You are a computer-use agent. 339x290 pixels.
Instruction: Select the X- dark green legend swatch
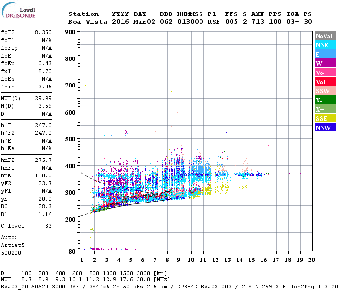325,100
